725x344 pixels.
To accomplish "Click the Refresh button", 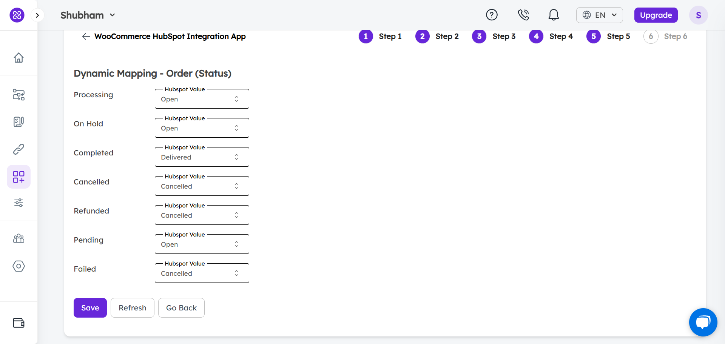I will pos(133,308).
